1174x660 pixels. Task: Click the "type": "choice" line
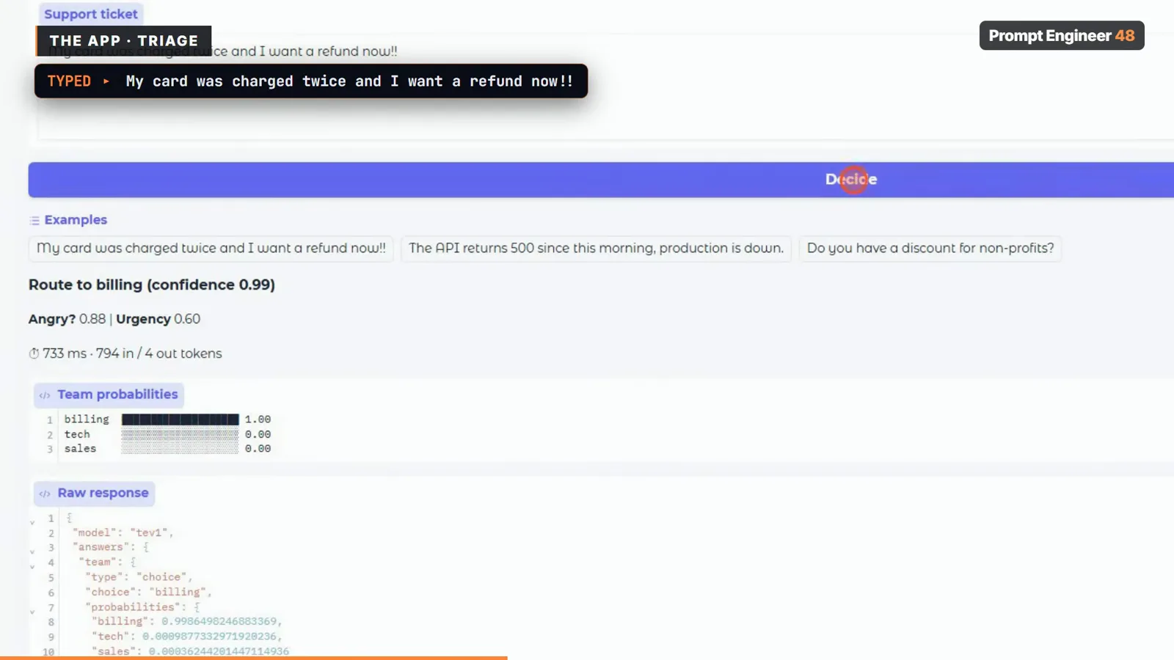coord(139,577)
